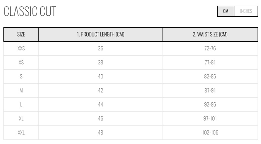
Task: Click the waist size 72-76 cell
Action: click(210, 49)
